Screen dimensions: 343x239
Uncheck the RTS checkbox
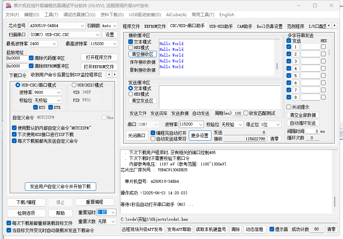click(35, 107)
